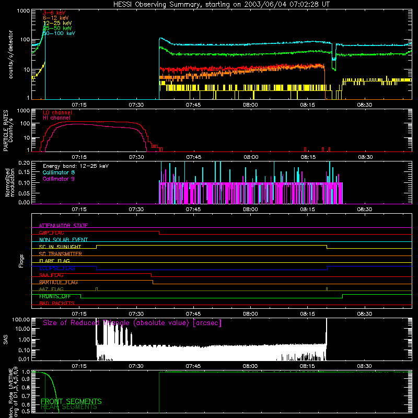418x418 pixels.
Task: Click the 1000 y-axis value of count-rate panel
Action: click(x=23, y=11)
